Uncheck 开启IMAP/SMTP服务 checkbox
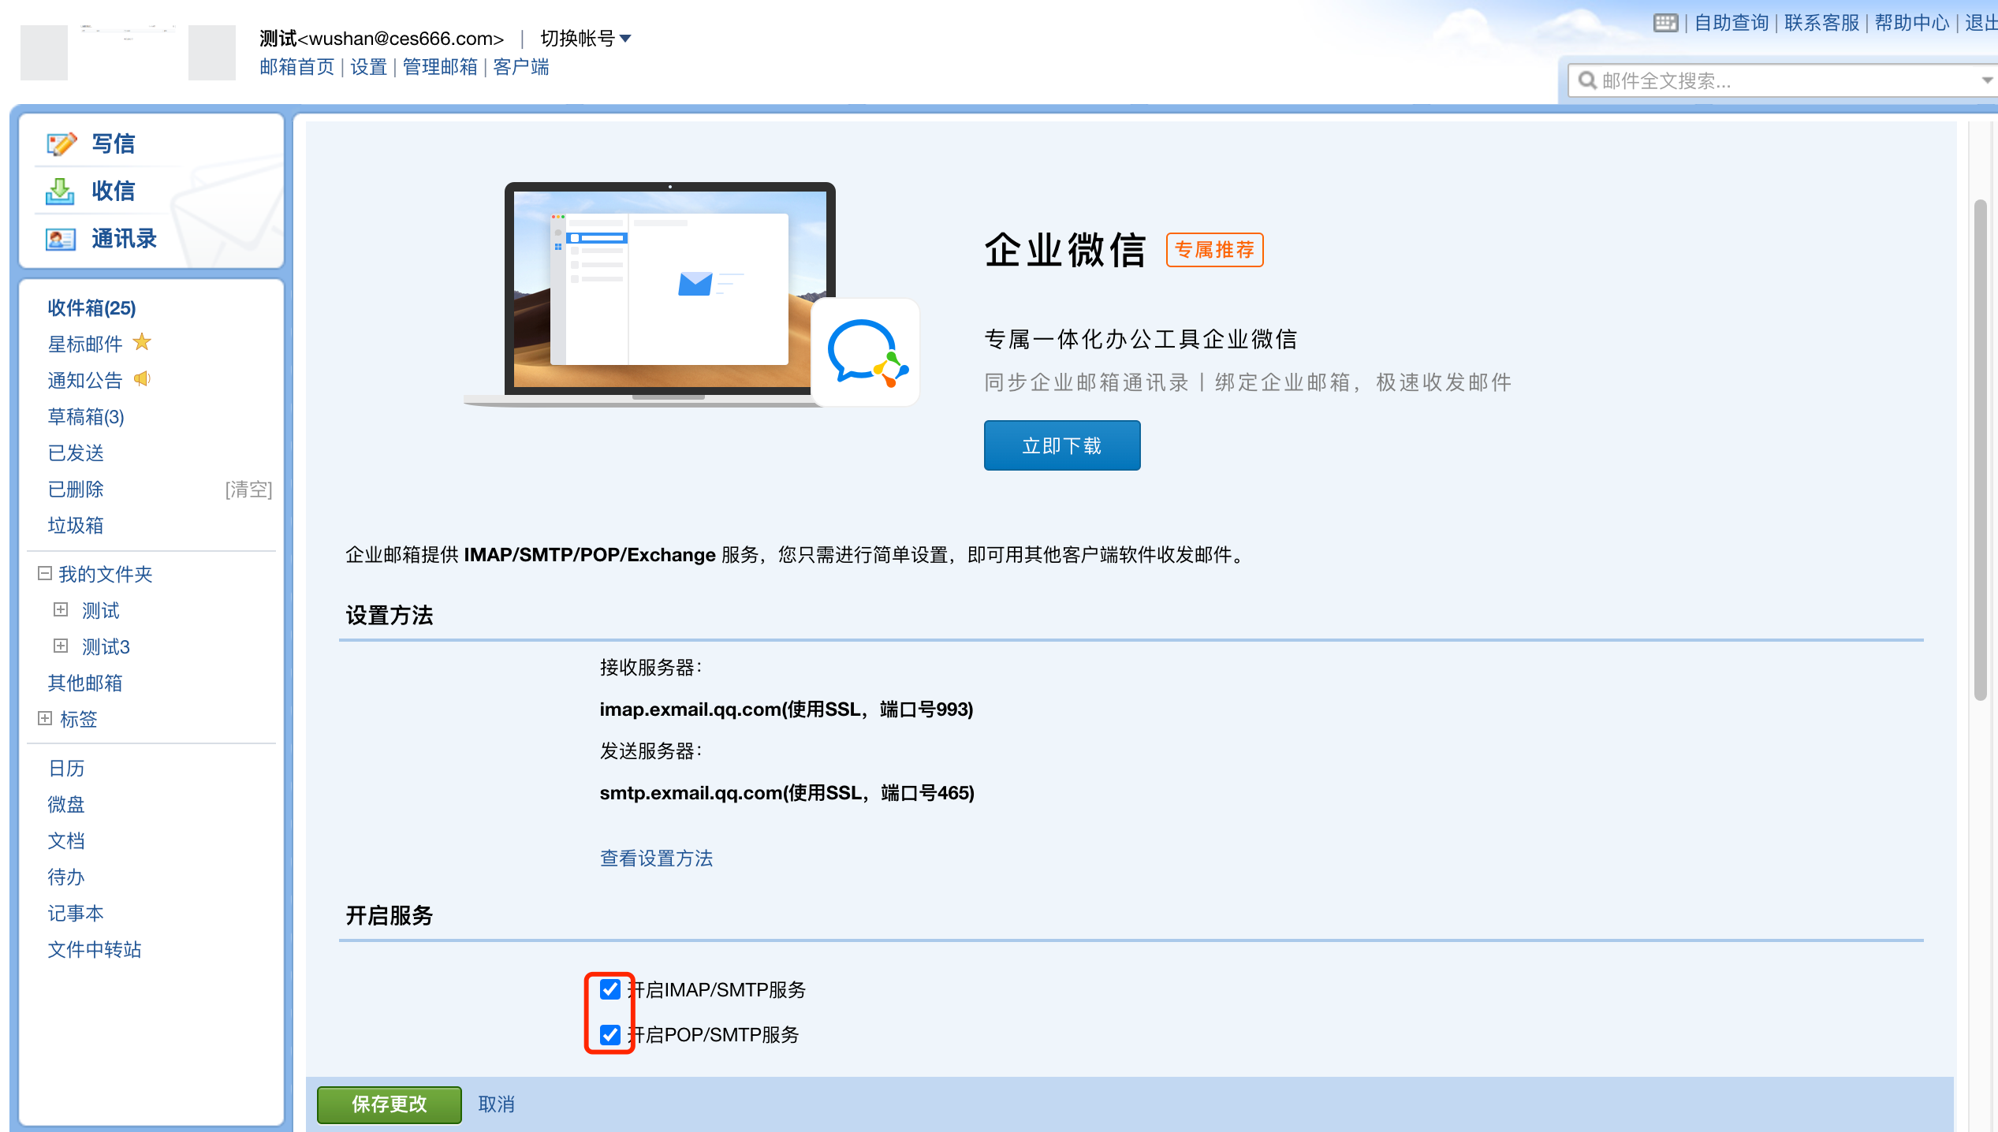 pos(610,989)
